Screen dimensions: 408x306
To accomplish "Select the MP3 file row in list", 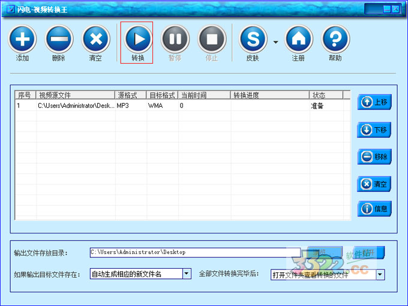I will [x=180, y=106].
